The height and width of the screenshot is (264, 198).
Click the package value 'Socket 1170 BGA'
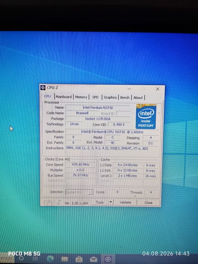(x=98, y=119)
